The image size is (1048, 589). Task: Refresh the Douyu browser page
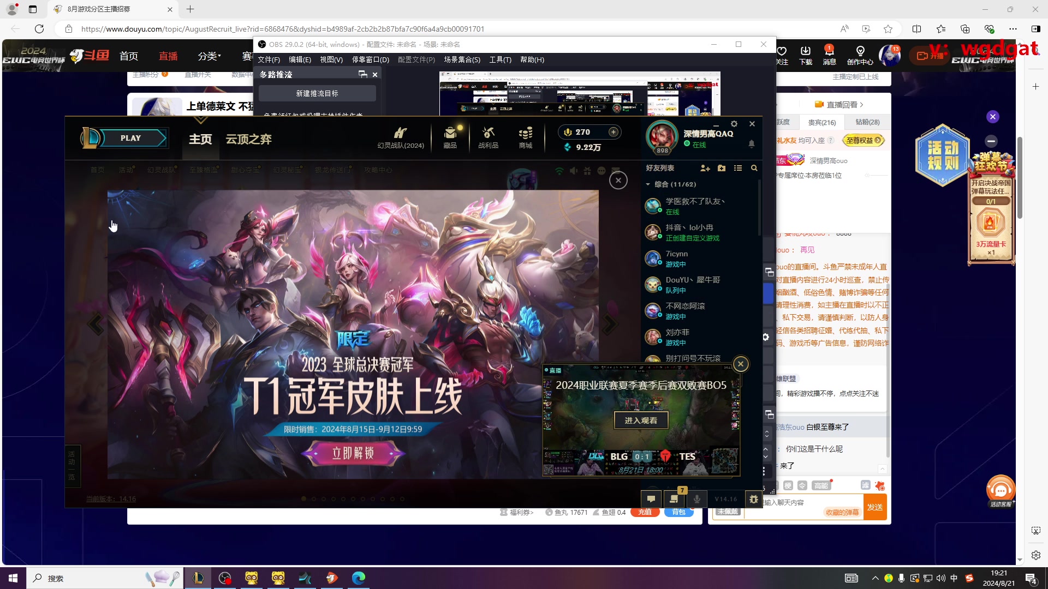point(39,29)
